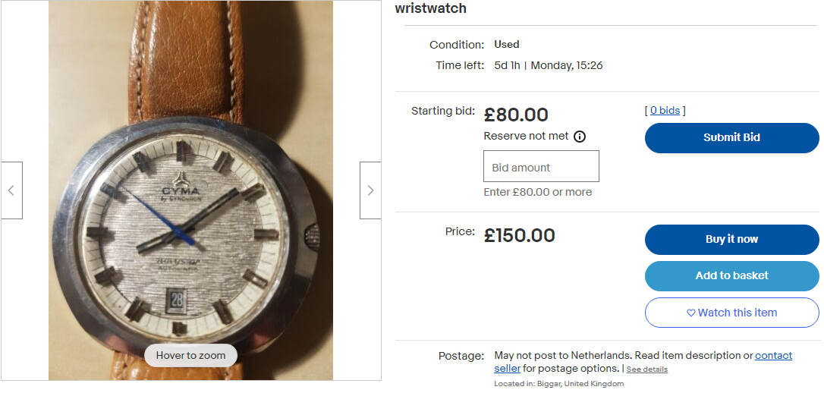Open the Reserve not met info icon
The image size is (824, 393).
click(580, 137)
